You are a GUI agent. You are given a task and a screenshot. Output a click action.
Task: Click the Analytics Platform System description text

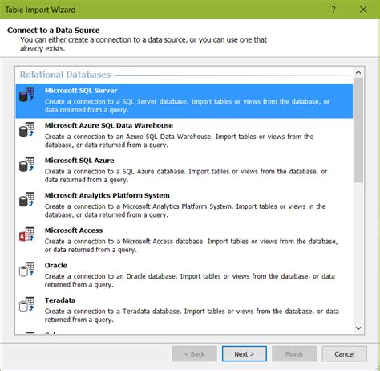pyautogui.click(x=185, y=210)
